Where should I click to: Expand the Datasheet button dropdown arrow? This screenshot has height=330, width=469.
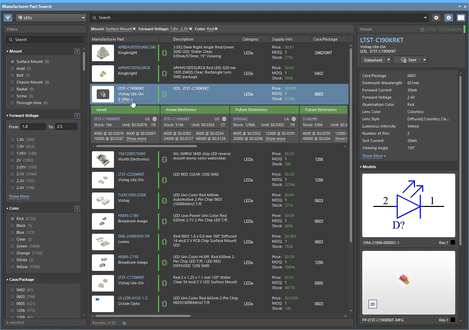point(389,60)
